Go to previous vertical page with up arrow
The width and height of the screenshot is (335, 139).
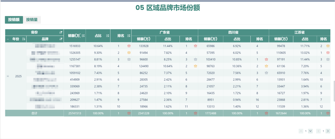[x=301, y=131]
